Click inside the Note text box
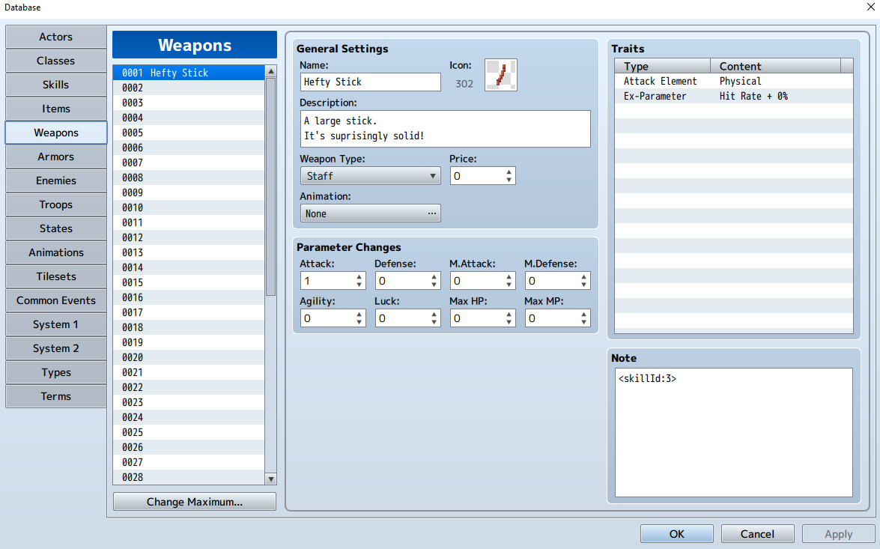 [x=733, y=432]
